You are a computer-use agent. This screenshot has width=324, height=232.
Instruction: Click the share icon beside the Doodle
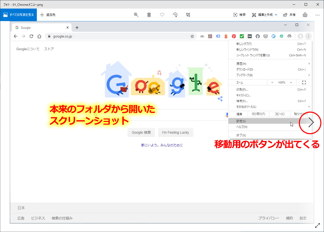[x=220, y=99]
